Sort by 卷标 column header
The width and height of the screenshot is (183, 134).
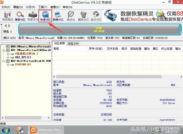70,49
